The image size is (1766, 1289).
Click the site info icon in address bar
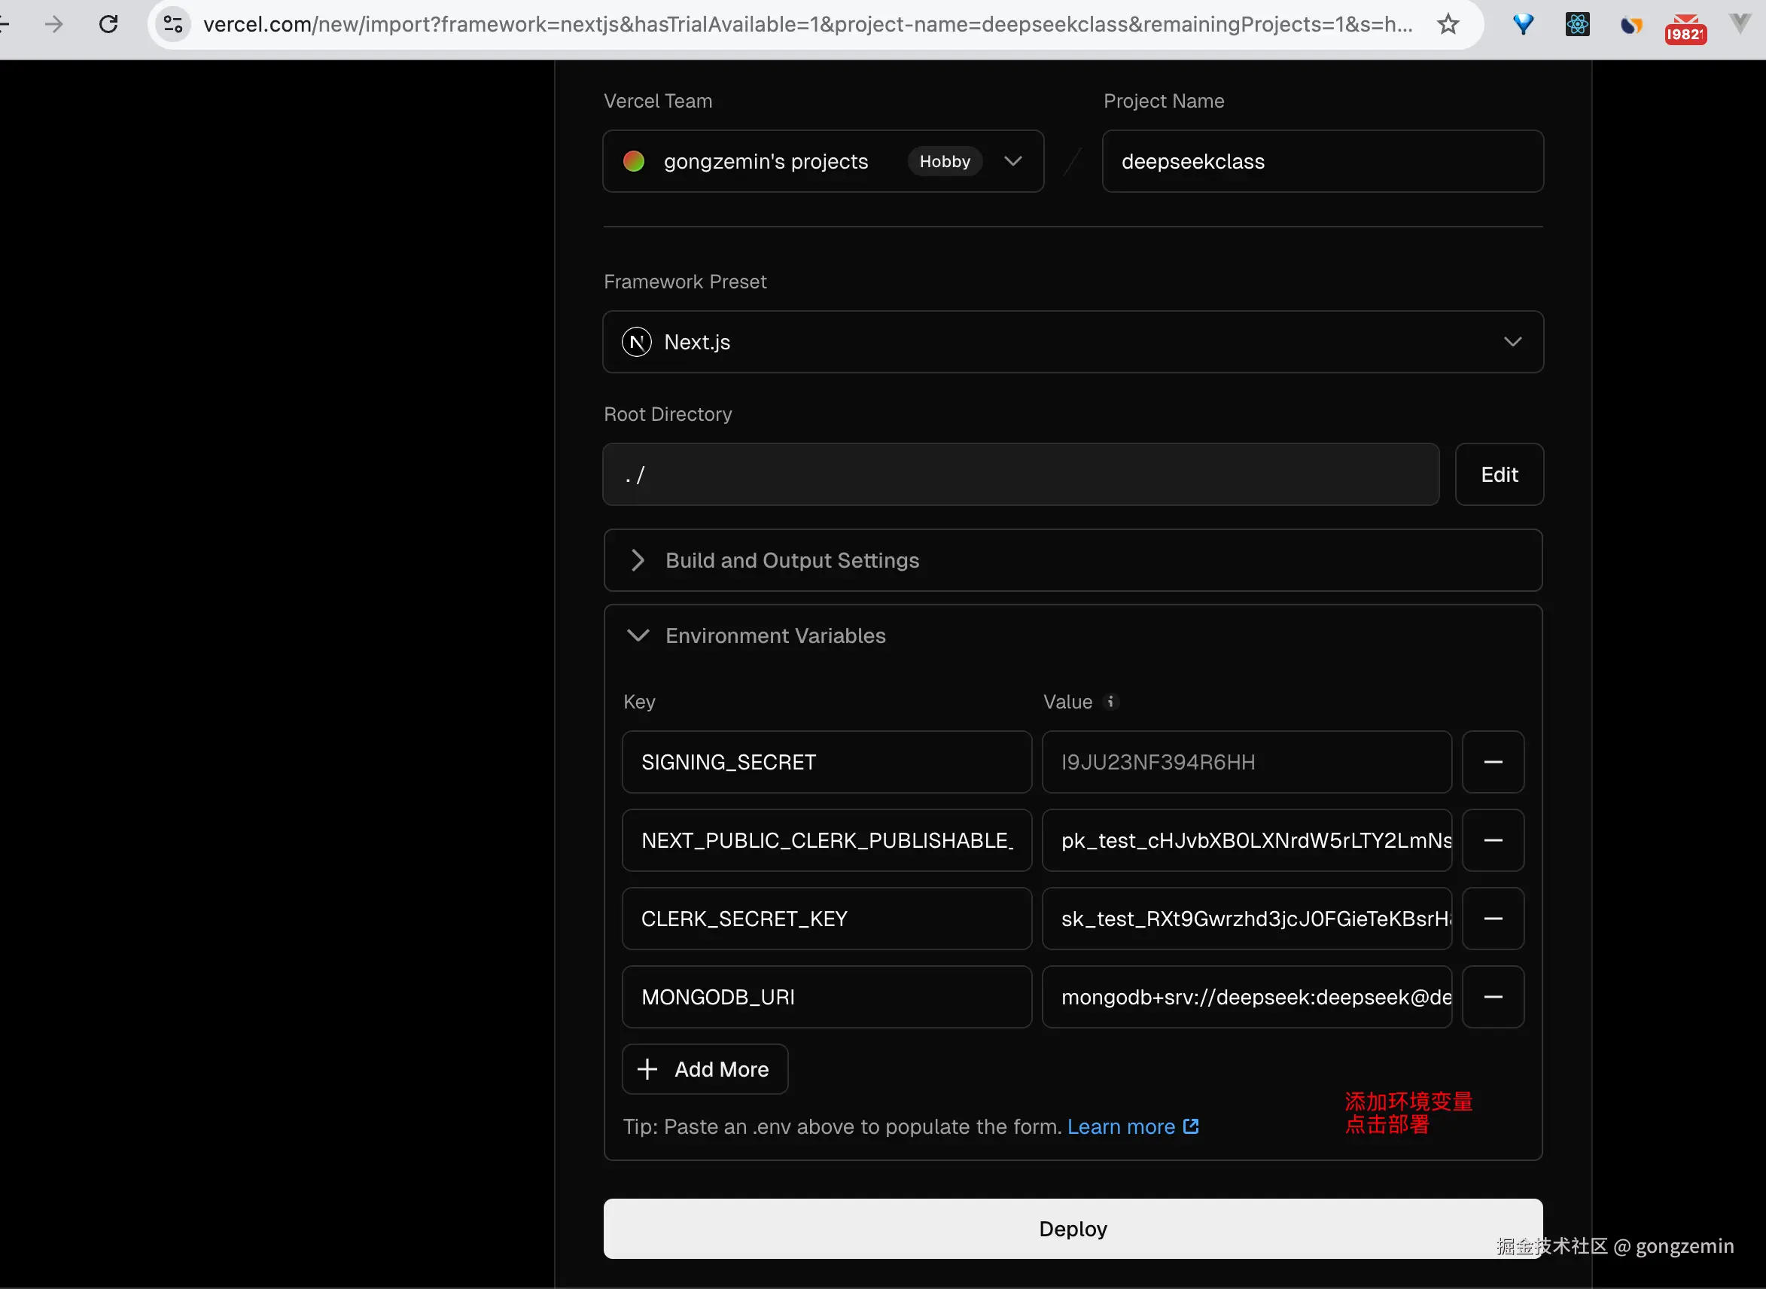pos(173,24)
